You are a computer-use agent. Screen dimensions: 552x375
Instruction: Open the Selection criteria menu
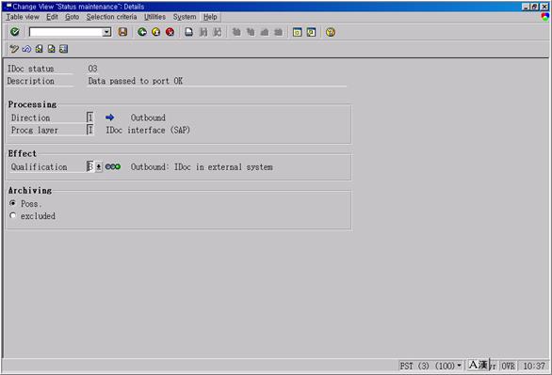tap(111, 17)
